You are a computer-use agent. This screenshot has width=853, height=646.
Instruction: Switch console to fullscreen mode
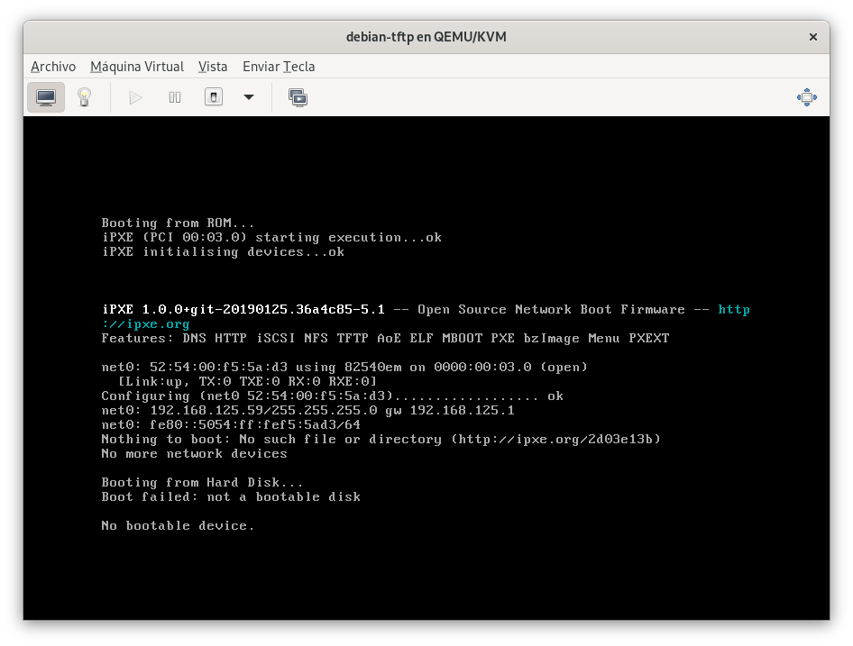[806, 97]
